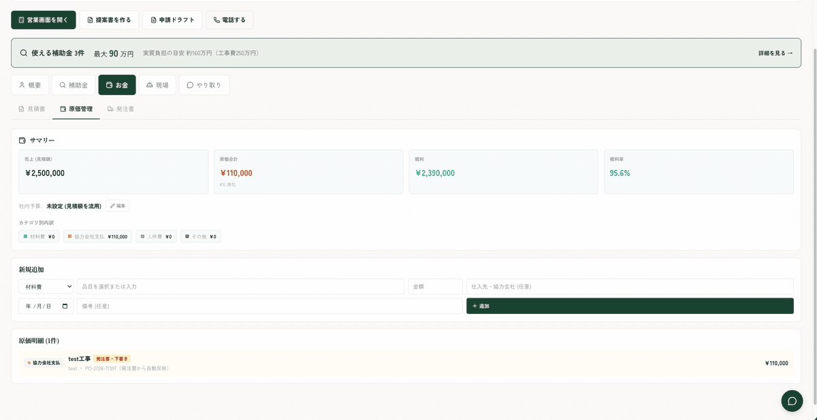817x420 pixels.
Task: Click the 年/月/日 date field
Action: [46, 306]
